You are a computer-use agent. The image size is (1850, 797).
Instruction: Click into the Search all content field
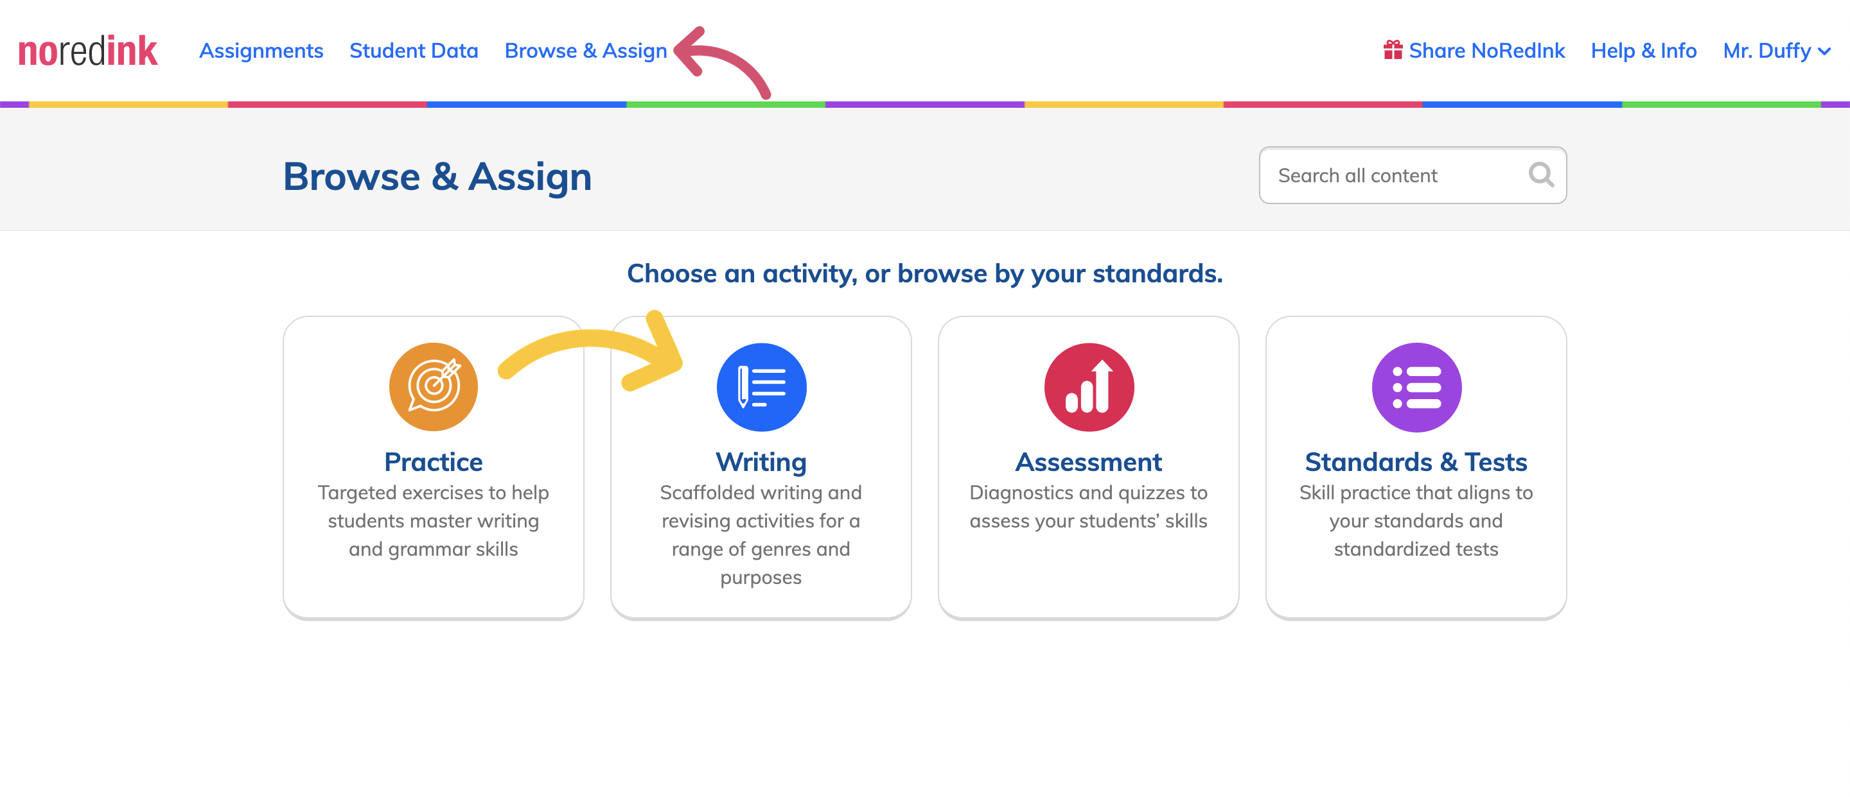coord(1412,175)
